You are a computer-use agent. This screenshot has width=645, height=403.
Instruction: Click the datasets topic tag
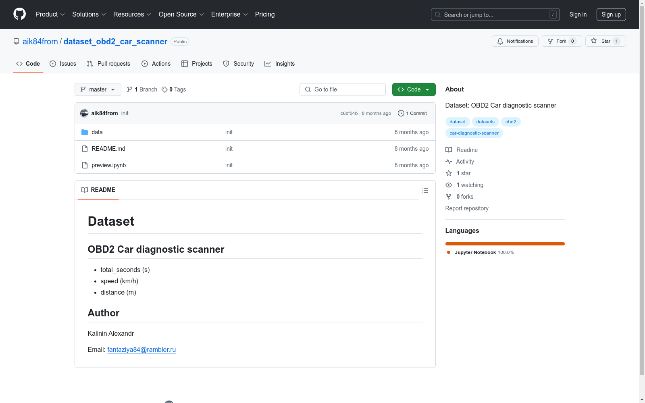[x=485, y=122]
